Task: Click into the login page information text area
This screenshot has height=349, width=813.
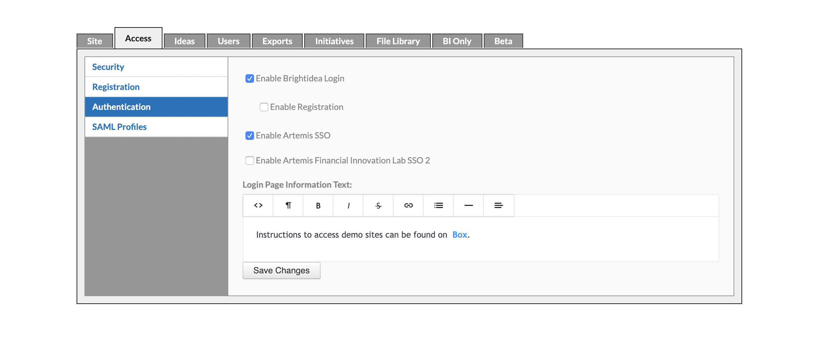Action: (x=481, y=239)
